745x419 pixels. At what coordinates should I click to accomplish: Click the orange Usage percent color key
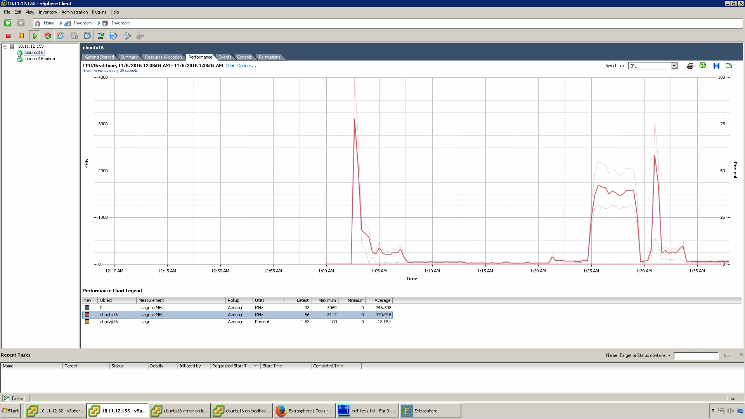(x=87, y=322)
